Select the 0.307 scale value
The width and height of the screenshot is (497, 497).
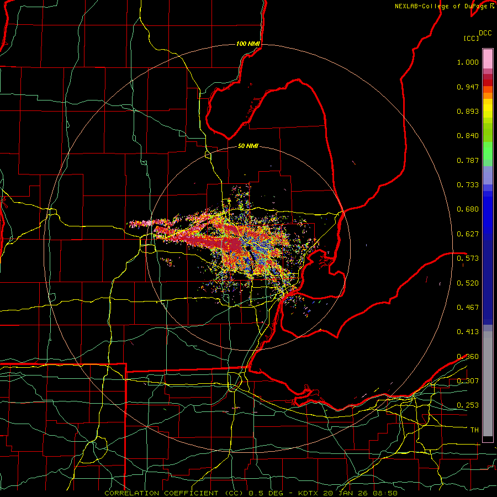click(468, 381)
